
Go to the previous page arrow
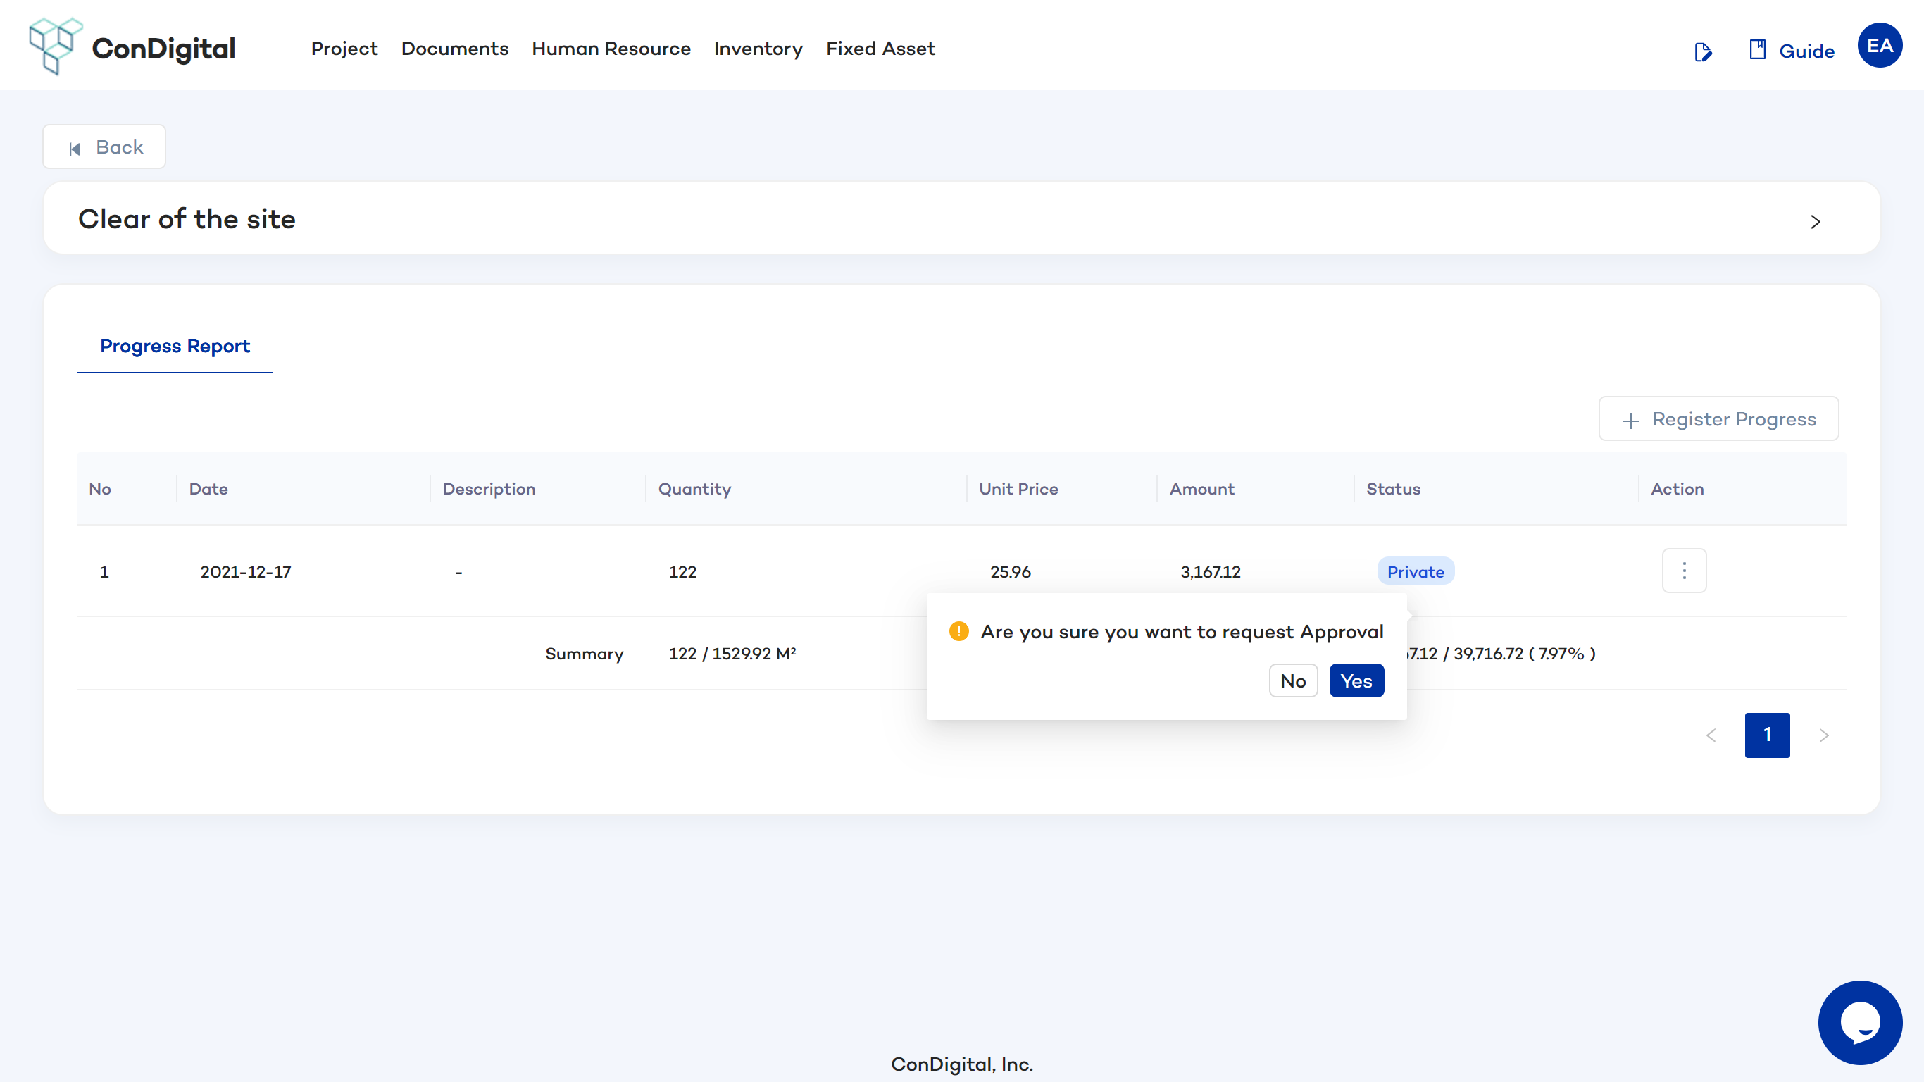1711,735
